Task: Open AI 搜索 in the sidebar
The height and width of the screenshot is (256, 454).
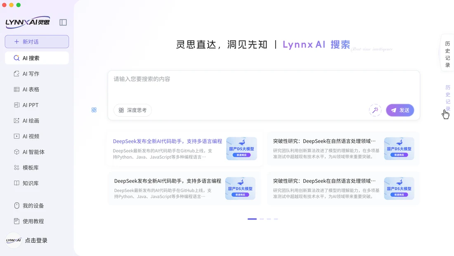Action: tap(37, 58)
